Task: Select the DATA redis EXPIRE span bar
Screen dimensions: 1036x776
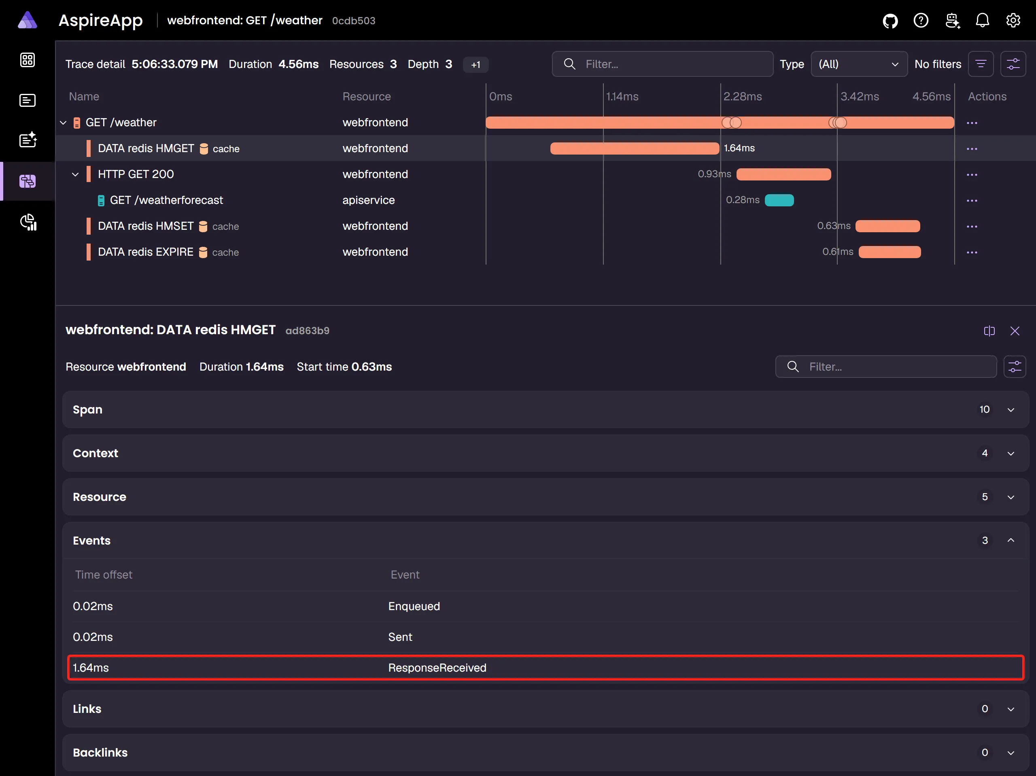Action: [x=890, y=252]
